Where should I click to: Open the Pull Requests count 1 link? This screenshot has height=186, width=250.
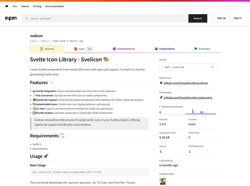(x=190, y=151)
